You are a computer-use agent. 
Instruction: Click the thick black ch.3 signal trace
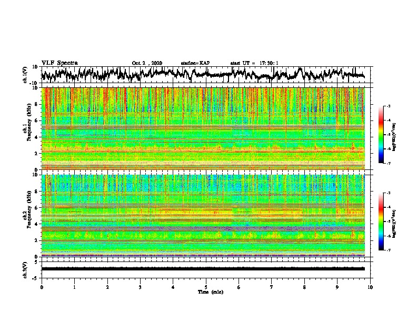[x=203, y=269]
